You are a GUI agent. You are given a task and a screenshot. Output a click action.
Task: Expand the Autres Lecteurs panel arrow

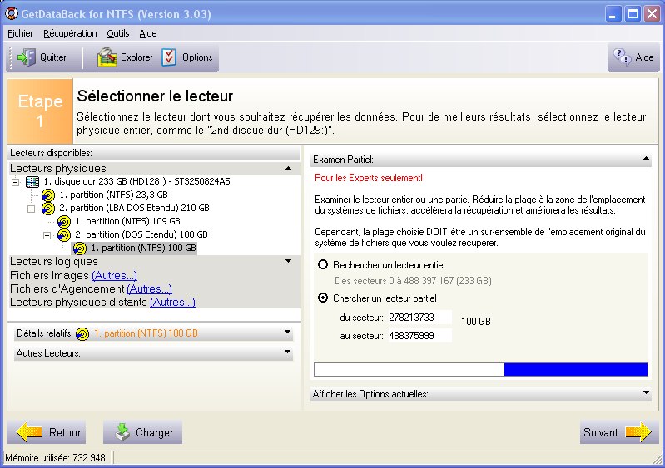(287, 352)
